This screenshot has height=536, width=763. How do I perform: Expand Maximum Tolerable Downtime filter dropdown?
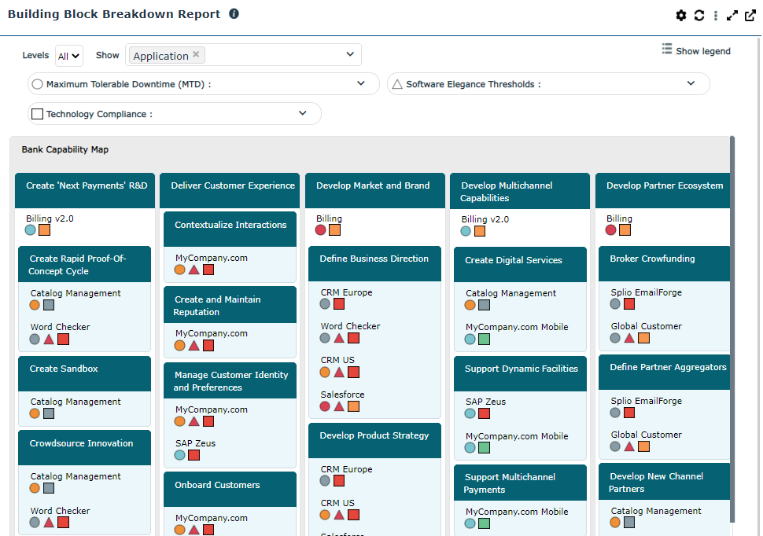point(361,83)
